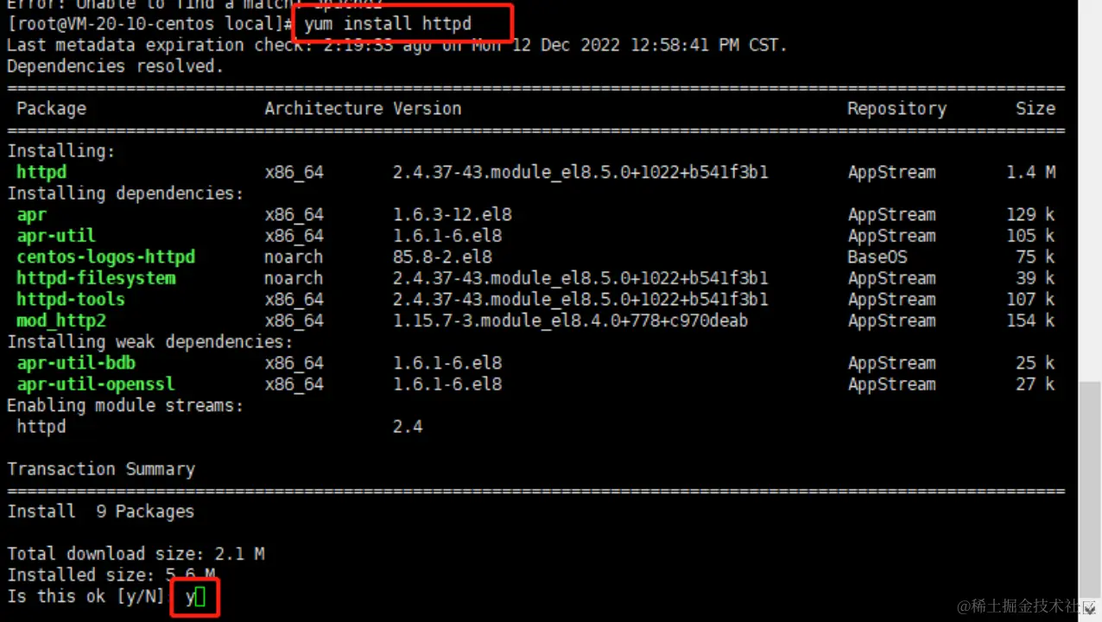Click the green cursor after 'y'
The height and width of the screenshot is (622, 1102).
pos(200,597)
